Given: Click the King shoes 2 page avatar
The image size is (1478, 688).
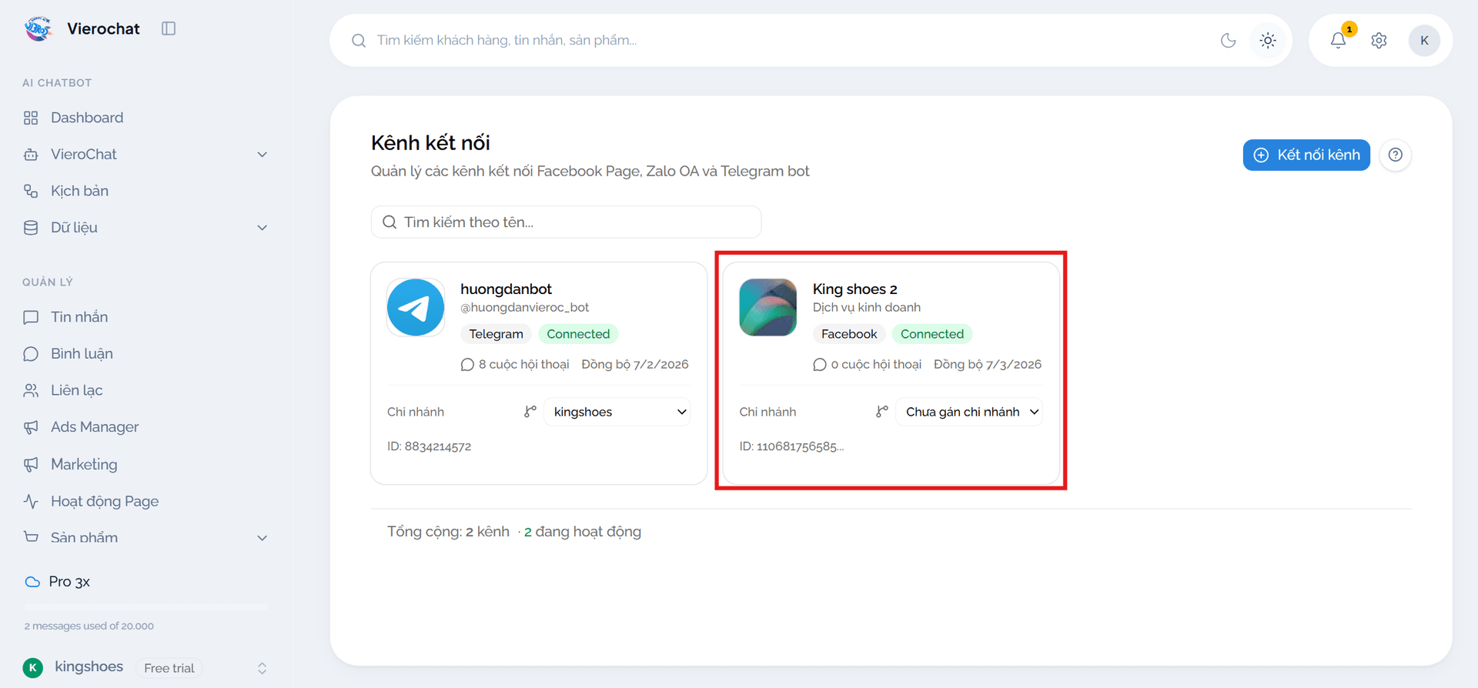Looking at the screenshot, I should pyautogui.click(x=767, y=307).
